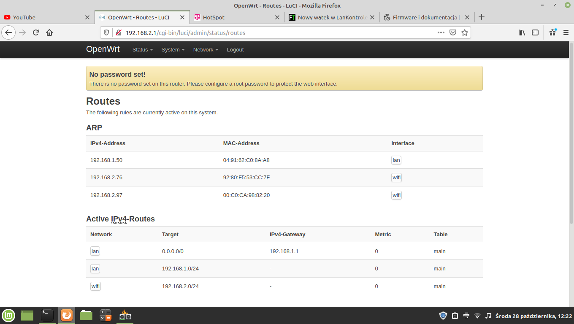Expand the Status dropdown menu
574x324 pixels.
[142, 50]
